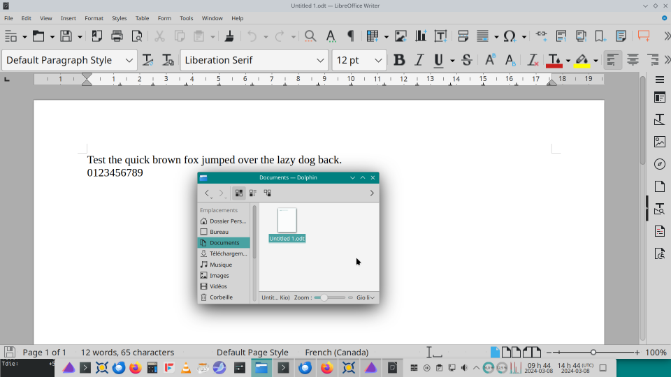Expand the Save button dropdown arrow
This screenshot has height=377, width=671.
click(80, 37)
